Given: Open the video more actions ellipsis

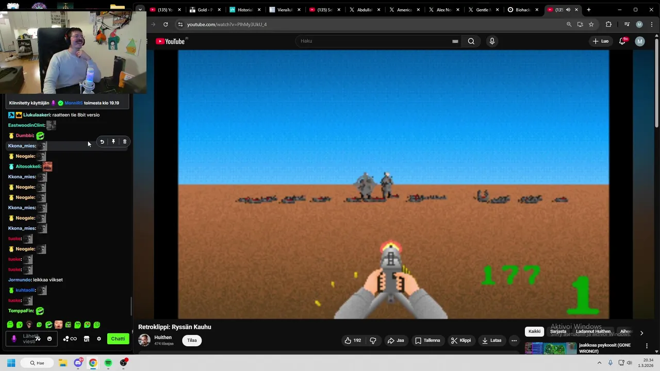Looking at the screenshot, I should (x=514, y=341).
